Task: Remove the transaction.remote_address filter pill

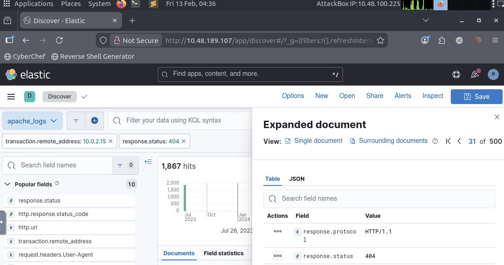Action: click(111, 142)
